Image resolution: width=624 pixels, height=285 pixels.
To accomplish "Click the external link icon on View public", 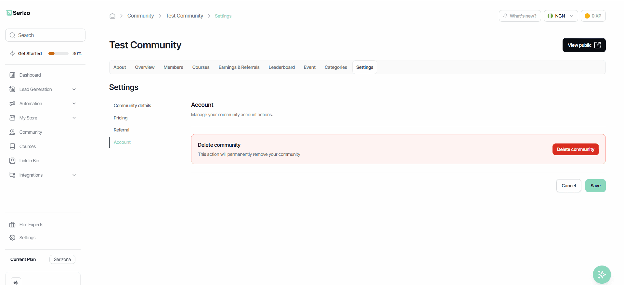I will point(597,45).
